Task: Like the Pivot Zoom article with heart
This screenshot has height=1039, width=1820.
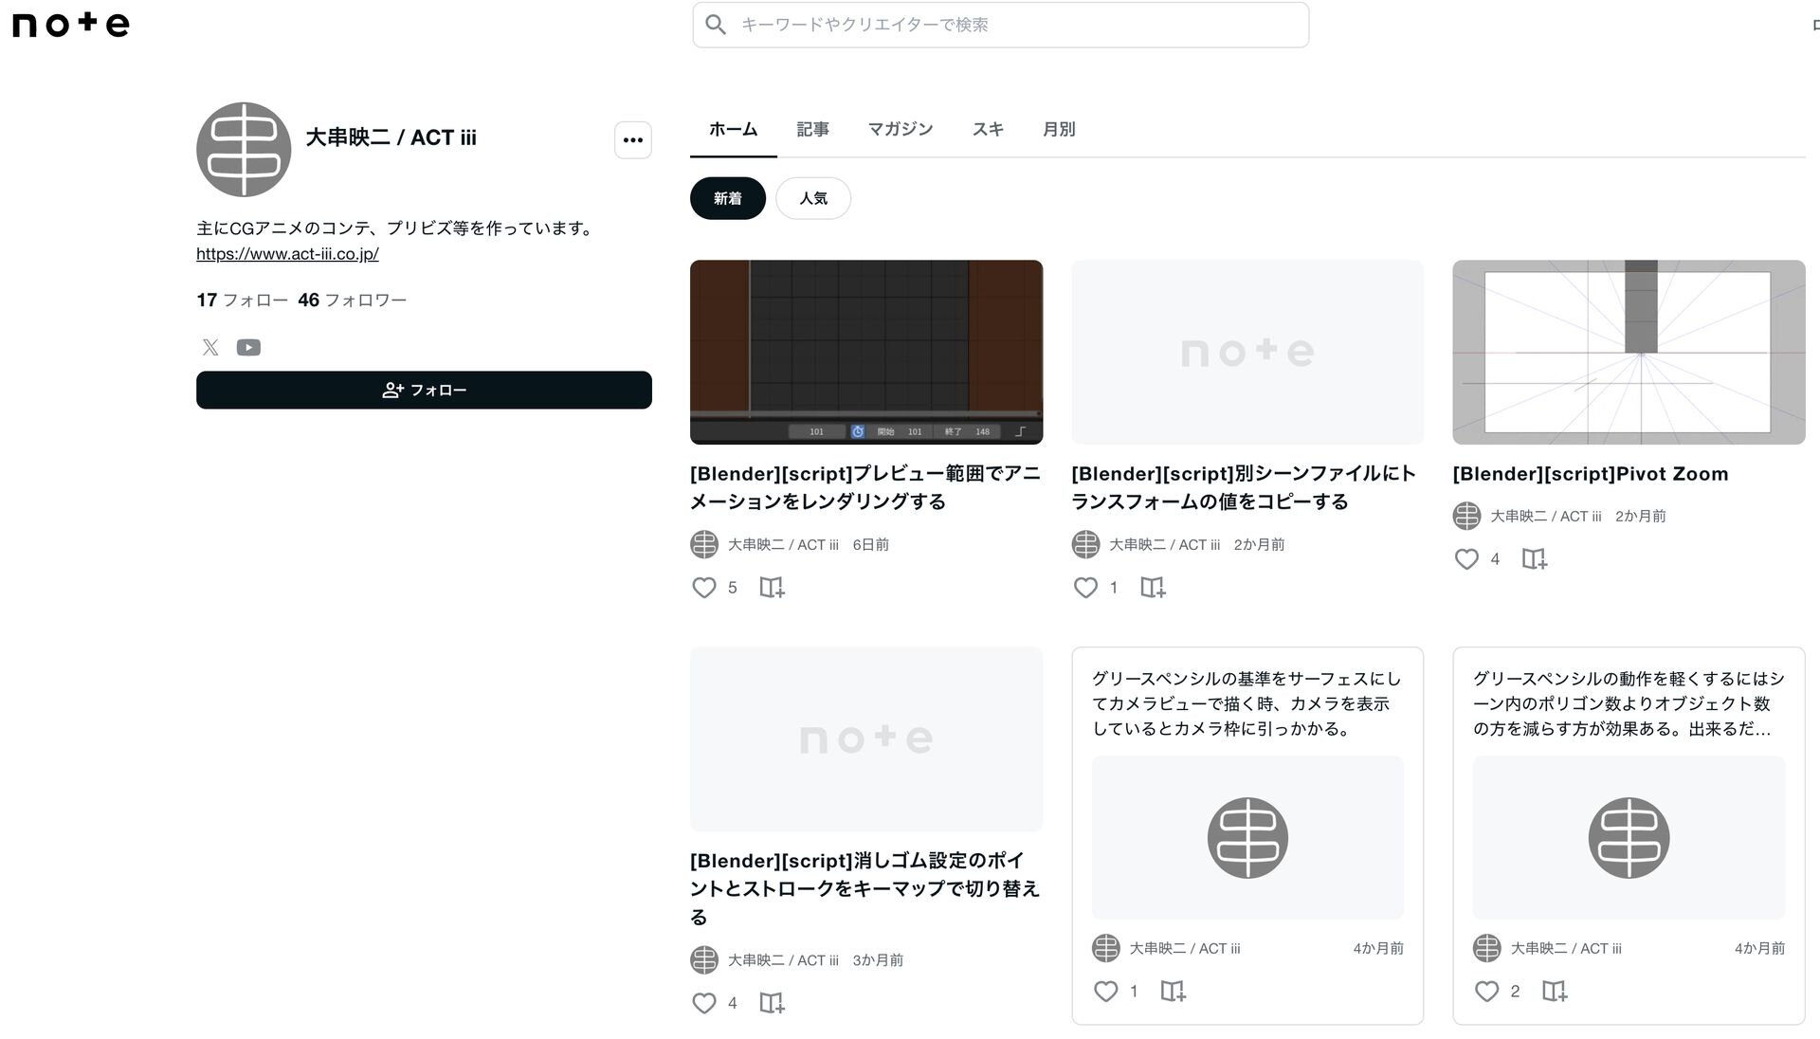Action: click(x=1466, y=559)
